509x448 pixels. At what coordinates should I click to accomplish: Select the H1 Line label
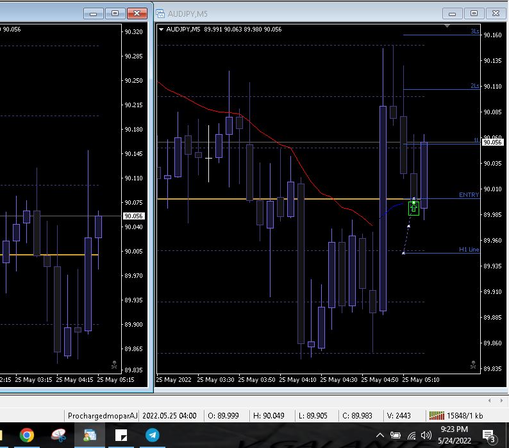469,250
